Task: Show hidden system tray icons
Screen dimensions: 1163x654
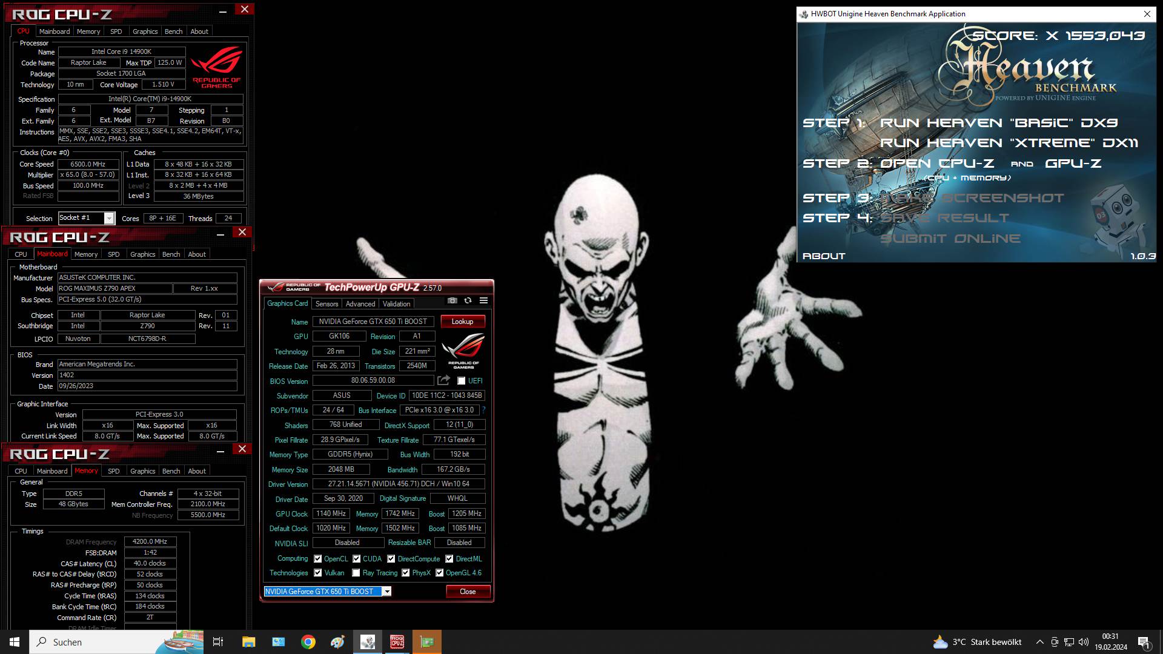Action: pos(1040,642)
